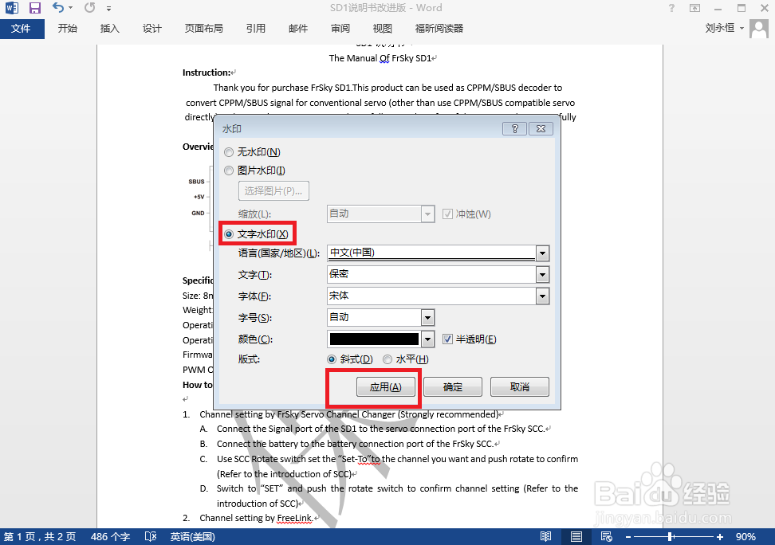Image resolution: width=775 pixels, height=545 pixels.
Task: Click the page count indicator in status bar
Action: point(40,536)
